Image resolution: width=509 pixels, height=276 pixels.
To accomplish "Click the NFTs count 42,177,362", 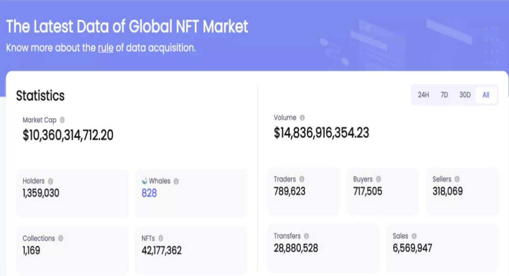I will click(x=162, y=250).
